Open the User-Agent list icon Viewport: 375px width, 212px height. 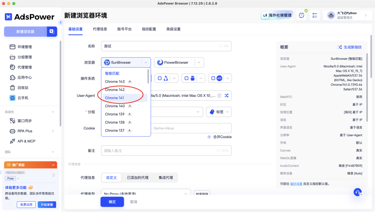(219, 96)
